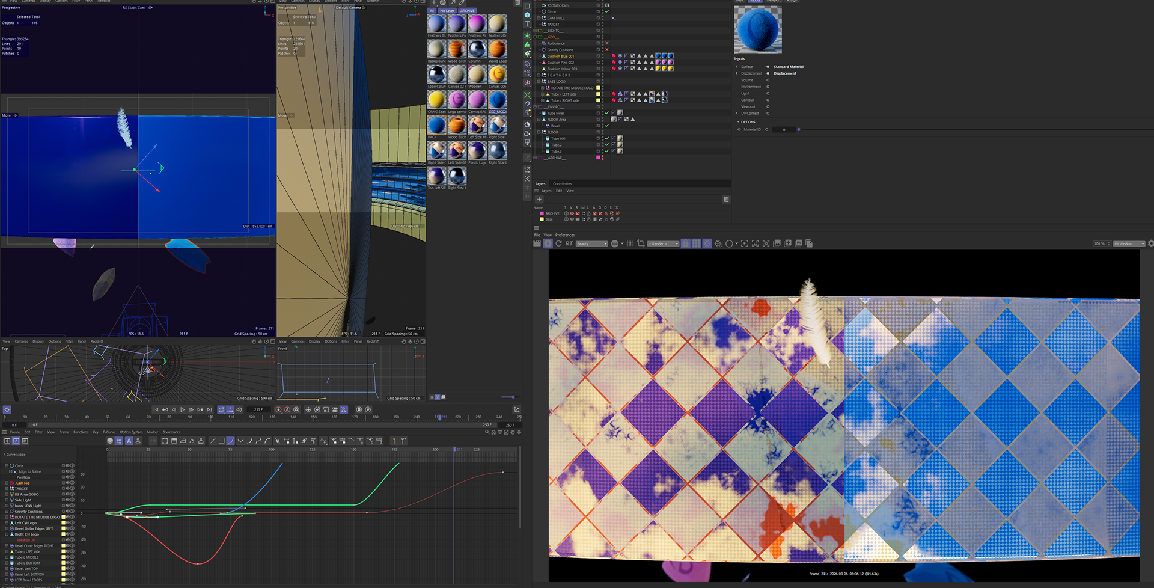Toggle the green check on the Circle object
Image resolution: width=1154 pixels, height=588 pixels.
tap(607, 11)
